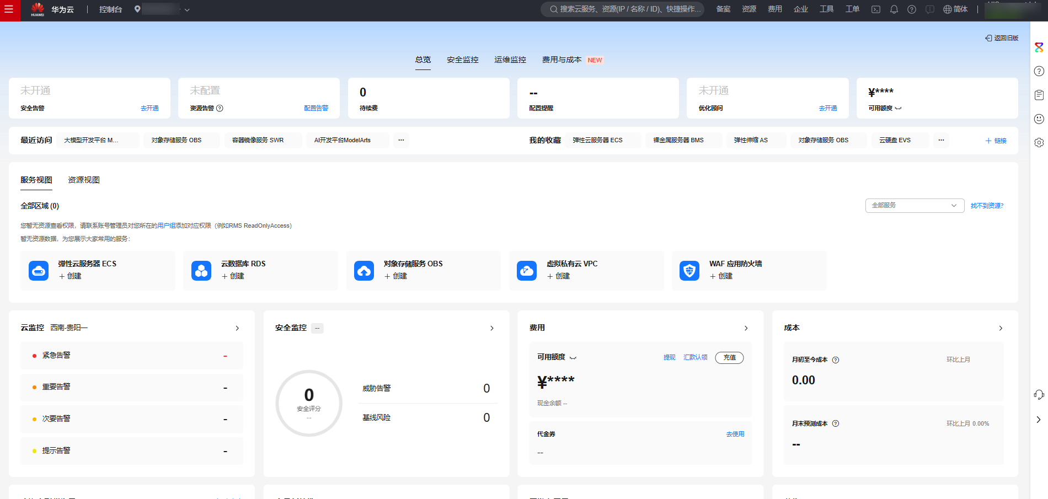Open the 全部服务 dropdown
This screenshot has height=499, width=1048.
tap(915, 205)
